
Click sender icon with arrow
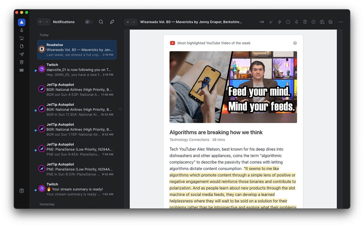(x=322, y=22)
